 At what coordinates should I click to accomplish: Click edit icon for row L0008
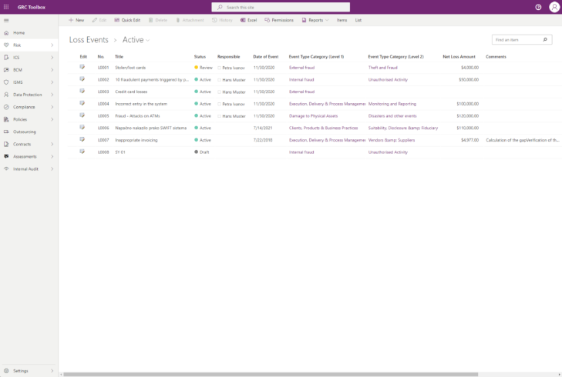pos(82,152)
